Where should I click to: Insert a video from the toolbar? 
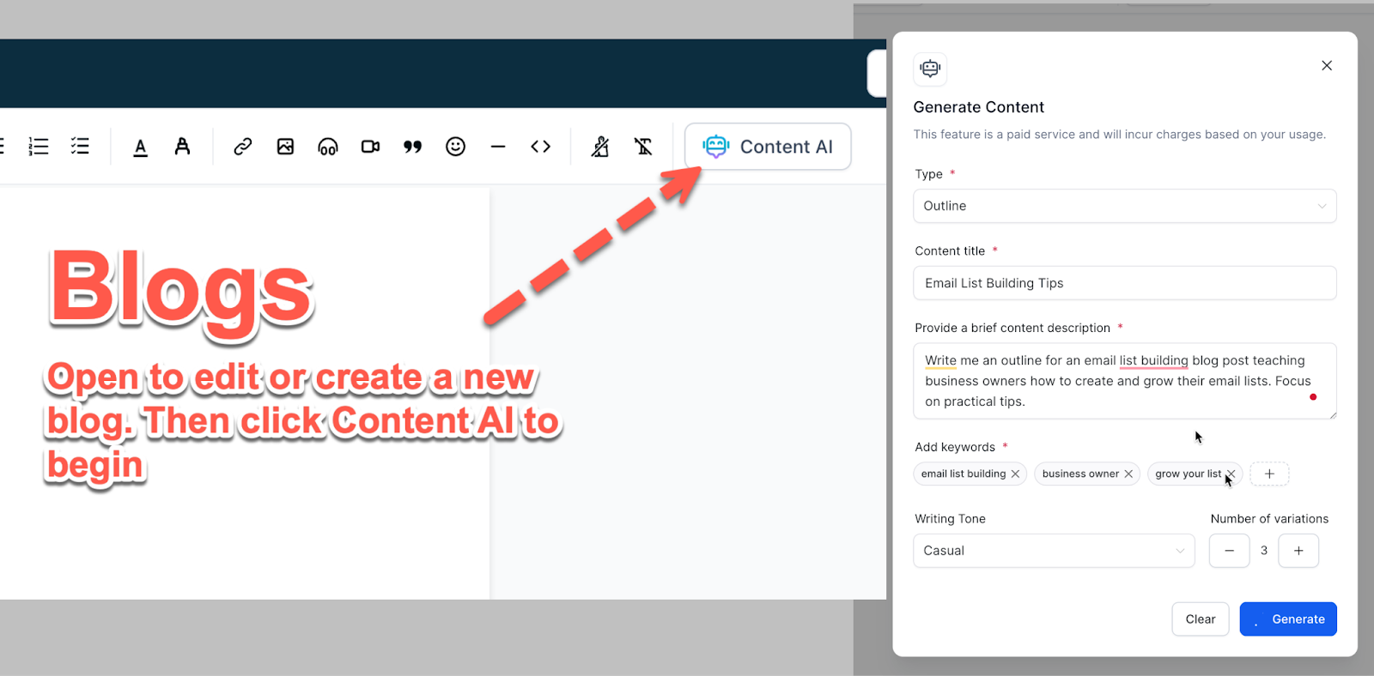pyautogui.click(x=370, y=147)
